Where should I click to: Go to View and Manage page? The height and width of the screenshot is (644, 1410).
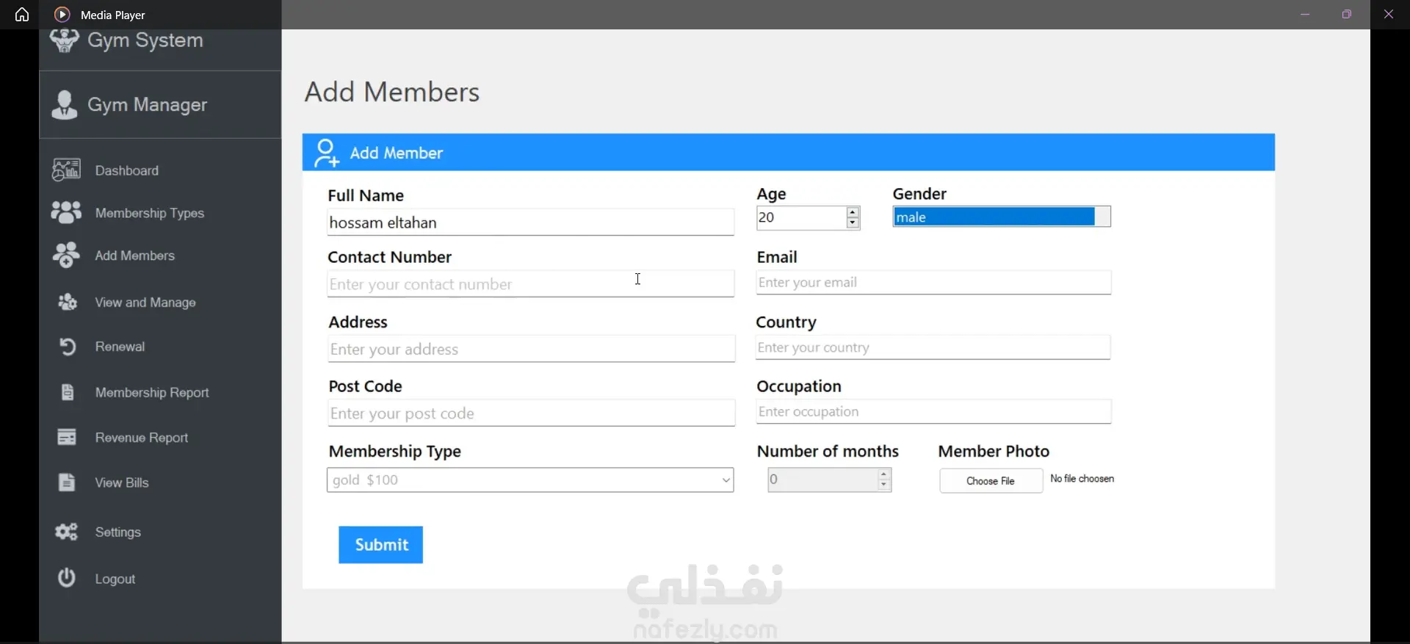tap(145, 303)
